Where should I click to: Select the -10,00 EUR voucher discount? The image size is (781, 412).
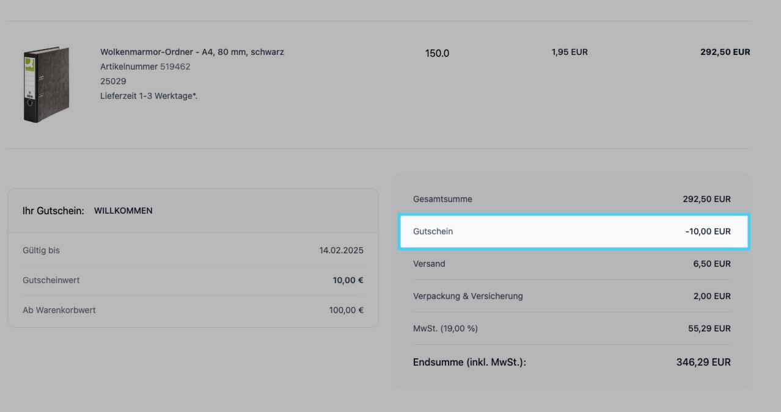click(x=708, y=231)
